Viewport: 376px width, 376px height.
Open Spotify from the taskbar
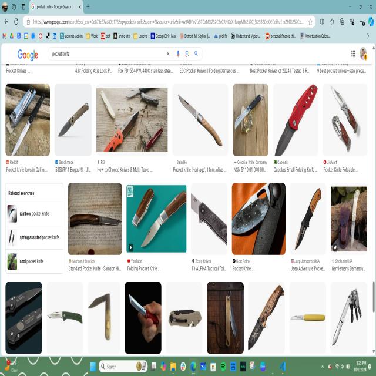click(x=223, y=367)
